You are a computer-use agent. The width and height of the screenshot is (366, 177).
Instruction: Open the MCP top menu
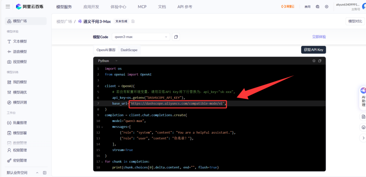[142, 7]
